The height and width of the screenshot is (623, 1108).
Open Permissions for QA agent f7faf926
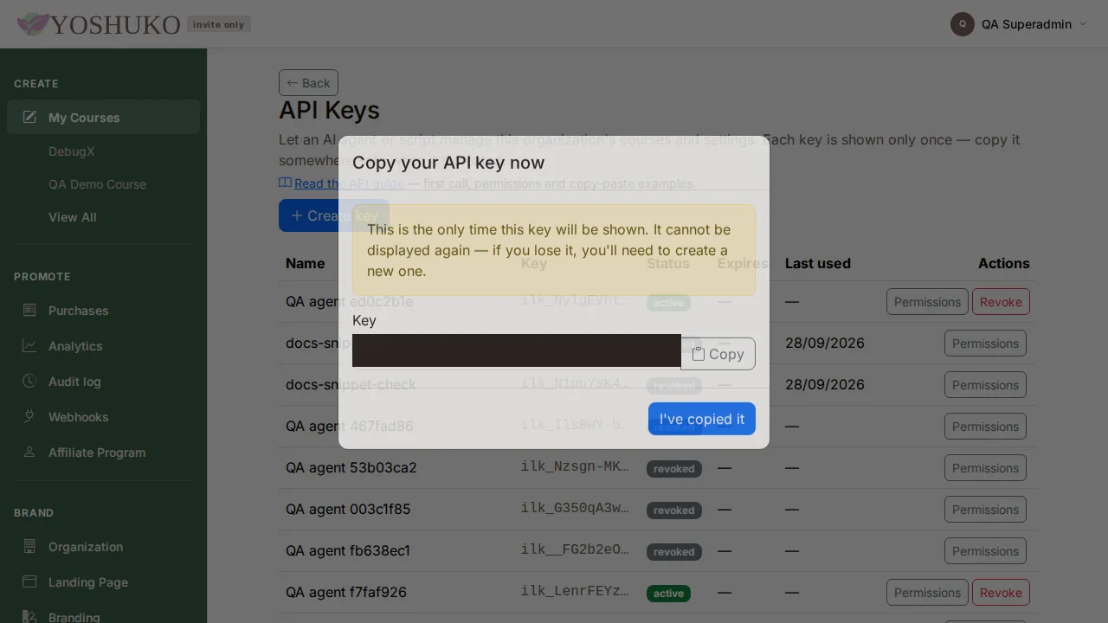tap(927, 593)
